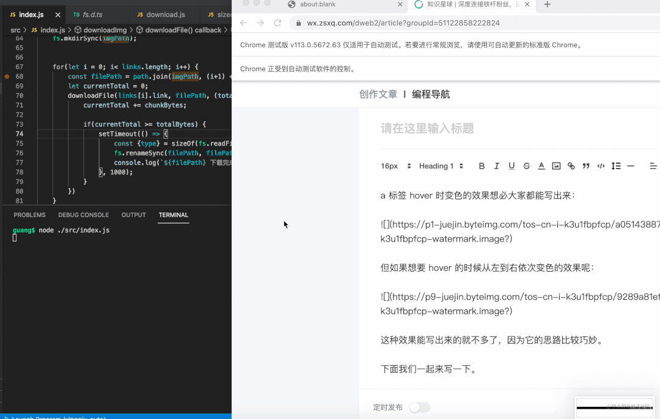Click the downloadFile() callback breadcrumb
The height and width of the screenshot is (419, 660).
(183, 30)
